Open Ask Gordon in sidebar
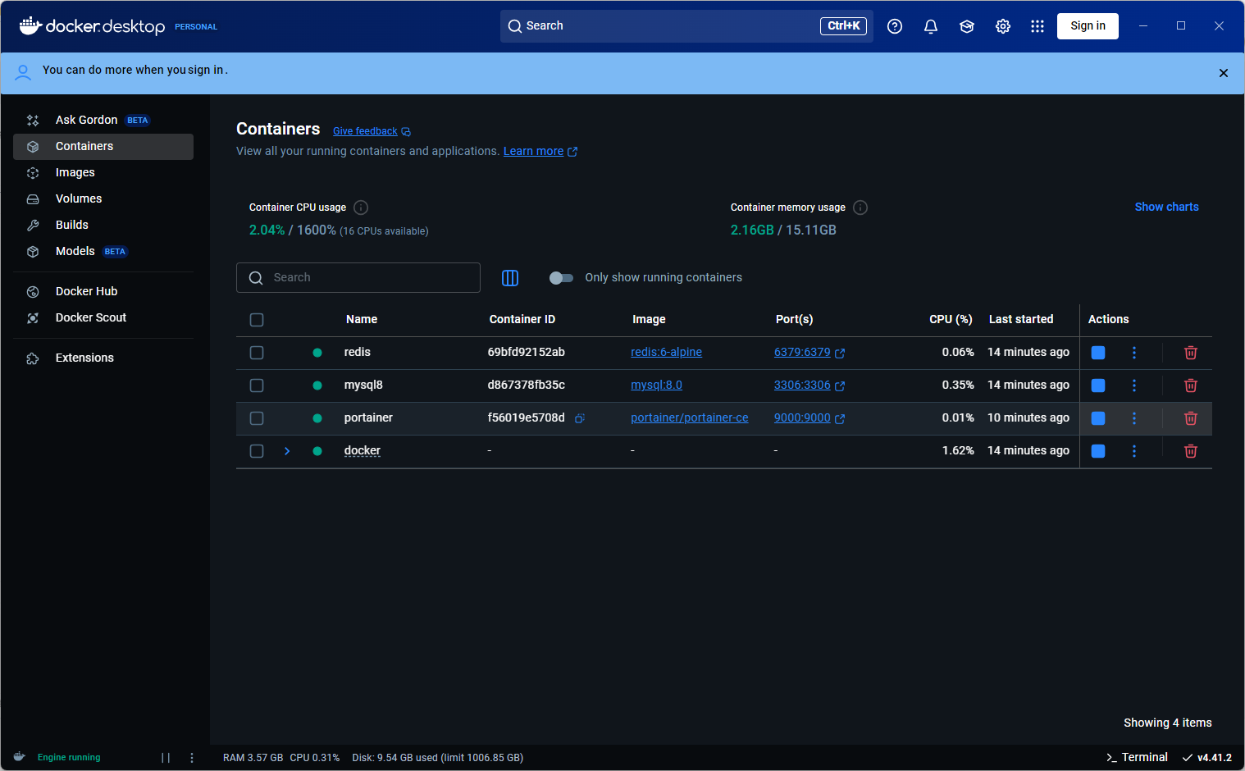This screenshot has width=1245, height=771. coord(103,120)
